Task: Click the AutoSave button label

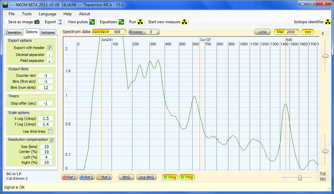Action: pos(101,32)
